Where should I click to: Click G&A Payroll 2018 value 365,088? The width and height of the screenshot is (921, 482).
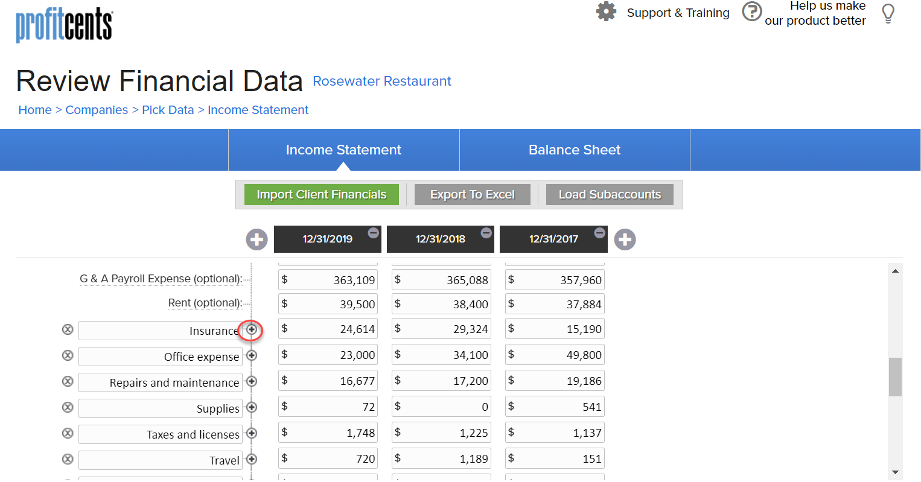tap(441, 280)
